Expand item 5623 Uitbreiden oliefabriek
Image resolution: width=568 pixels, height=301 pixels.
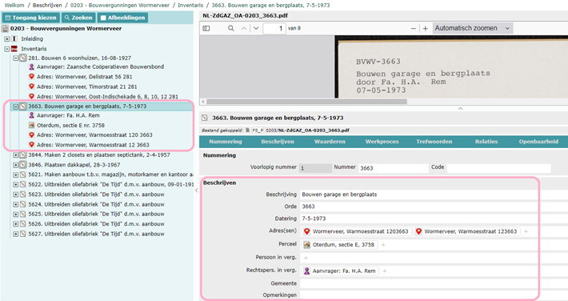click(x=15, y=195)
